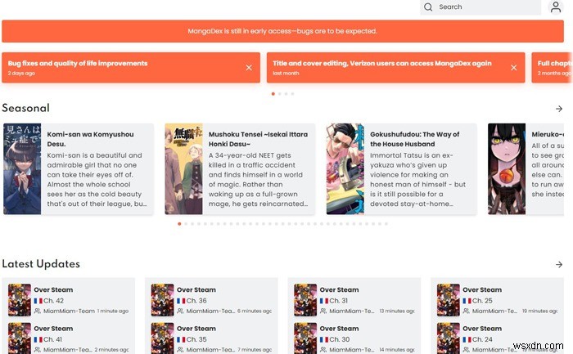Select first seasonal carousel dot
This screenshot has height=354, width=573.
[x=179, y=224]
